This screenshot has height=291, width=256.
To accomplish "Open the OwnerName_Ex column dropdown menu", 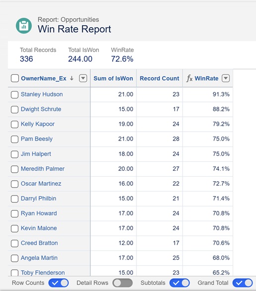I will point(83,78).
